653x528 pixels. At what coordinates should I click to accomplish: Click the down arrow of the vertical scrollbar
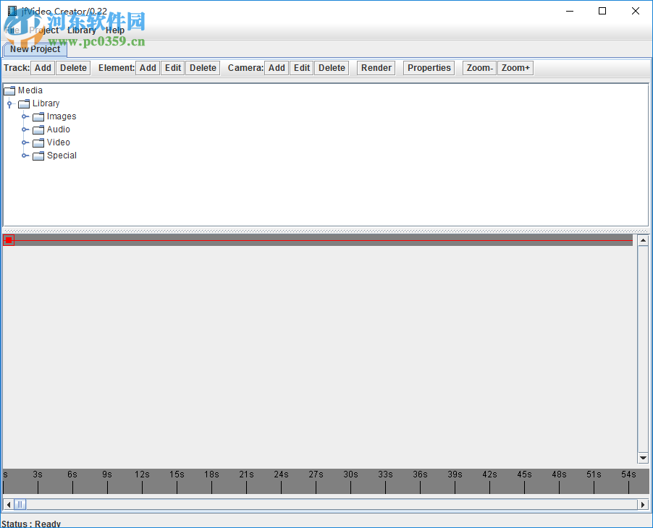point(643,457)
